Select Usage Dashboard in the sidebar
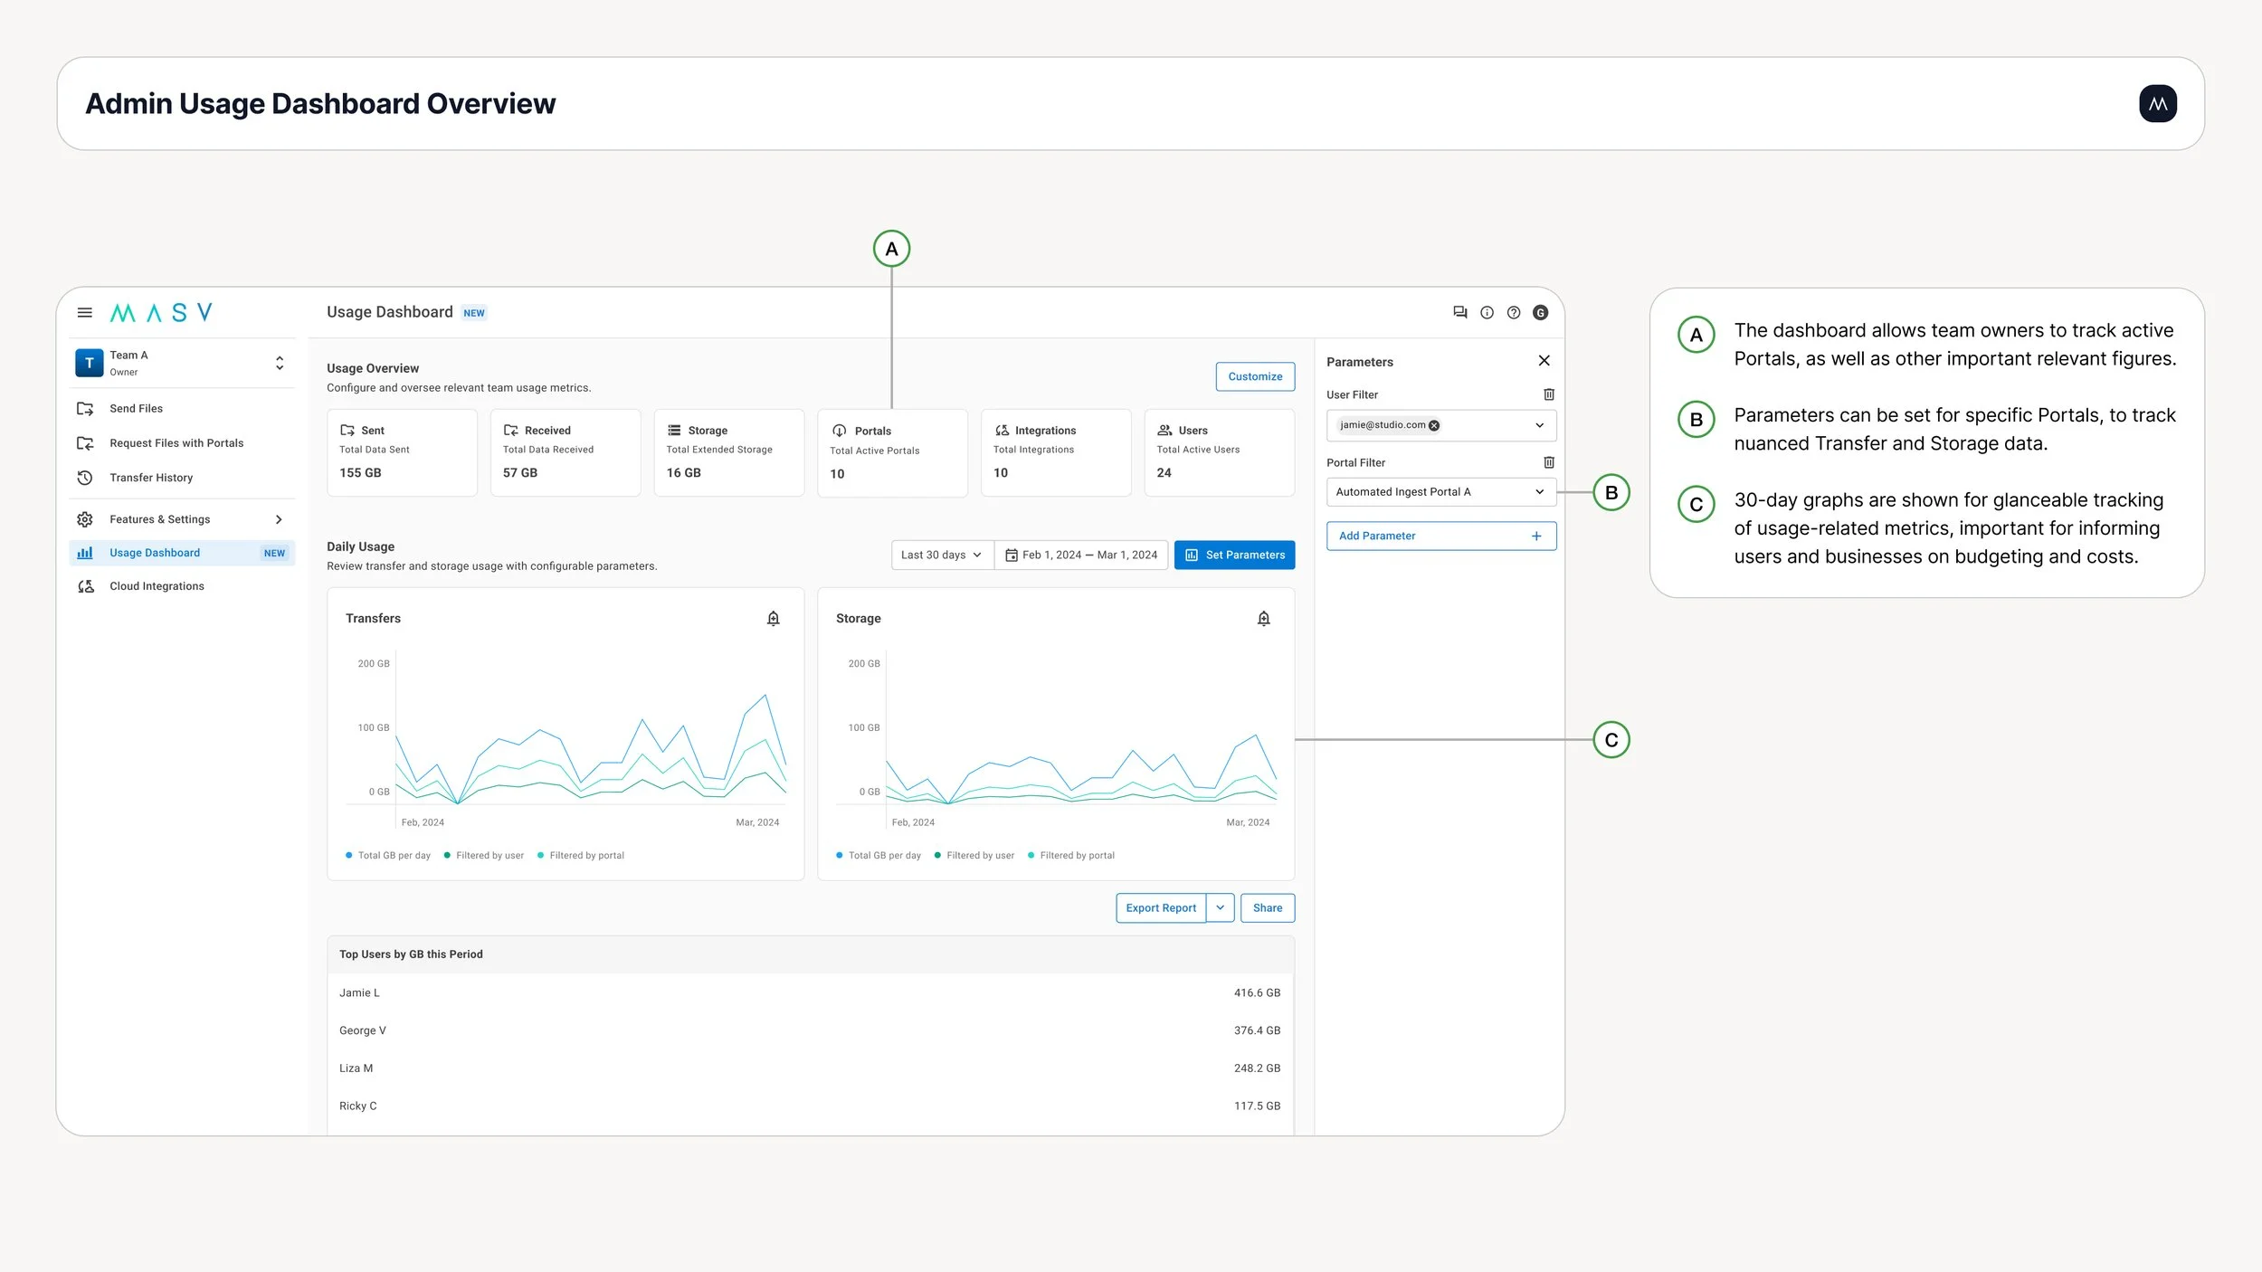Image resolution: width=2262 pixels, height=1272 pixels. point(156,553)
